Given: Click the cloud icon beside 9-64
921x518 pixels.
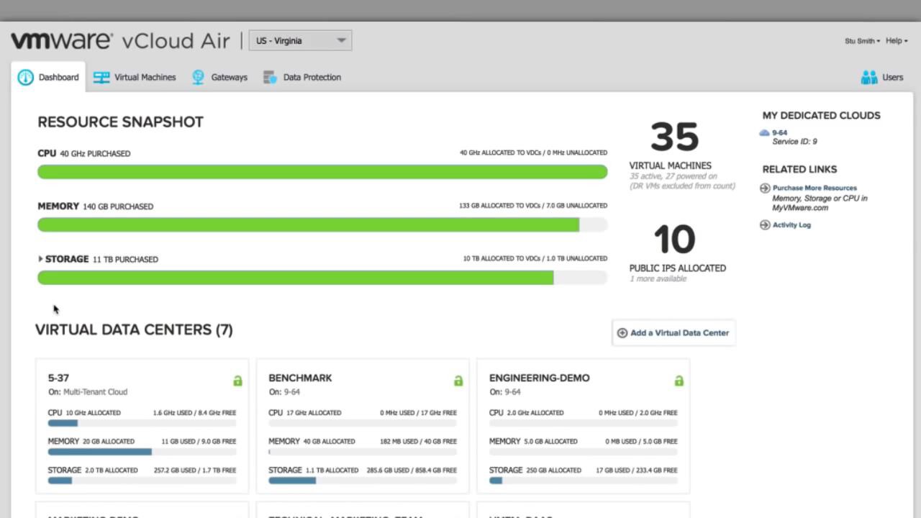Looking at the screenshot, I should click(764, 133).
